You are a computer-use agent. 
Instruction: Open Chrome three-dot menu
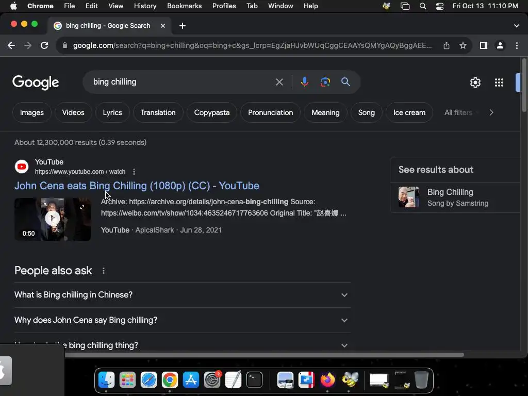517,45
